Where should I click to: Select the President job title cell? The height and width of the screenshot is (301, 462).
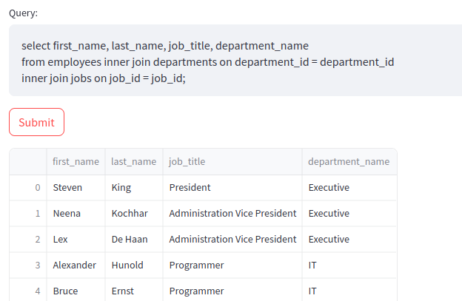(232, 188)
